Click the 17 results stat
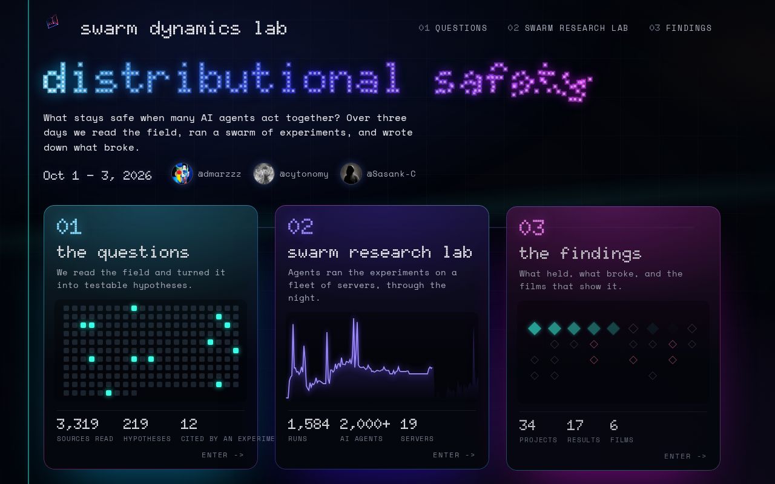 pos(584,431)
